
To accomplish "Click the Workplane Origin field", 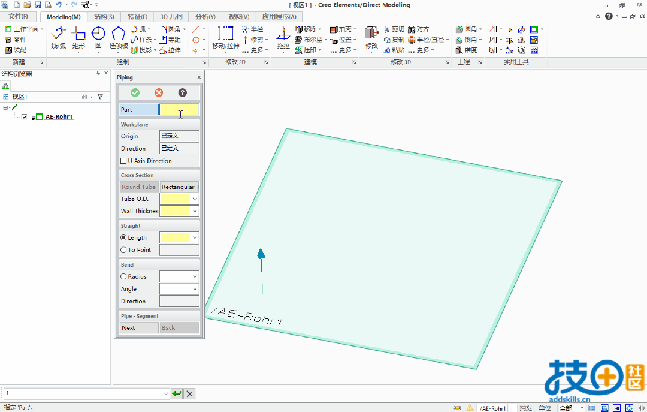I will pyautogui.click(x=180, y=136).
